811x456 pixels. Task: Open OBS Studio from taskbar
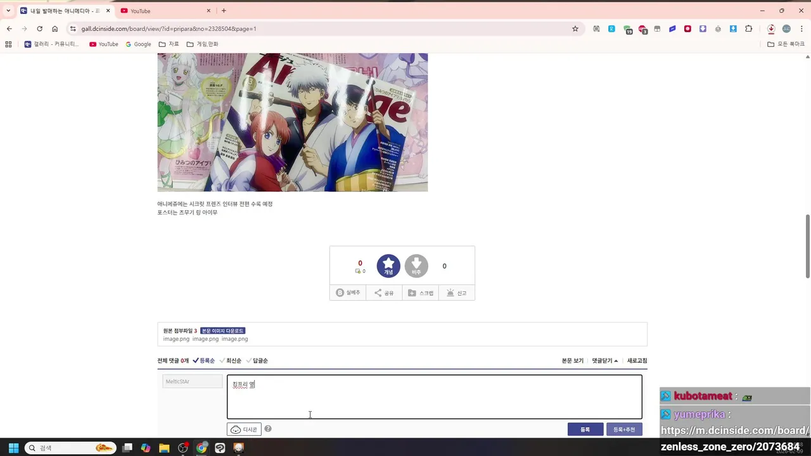[x=183, y=448]
